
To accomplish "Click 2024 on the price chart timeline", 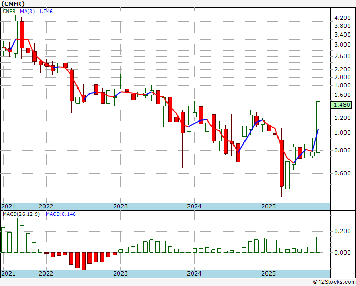I will (x=194, y=206).
